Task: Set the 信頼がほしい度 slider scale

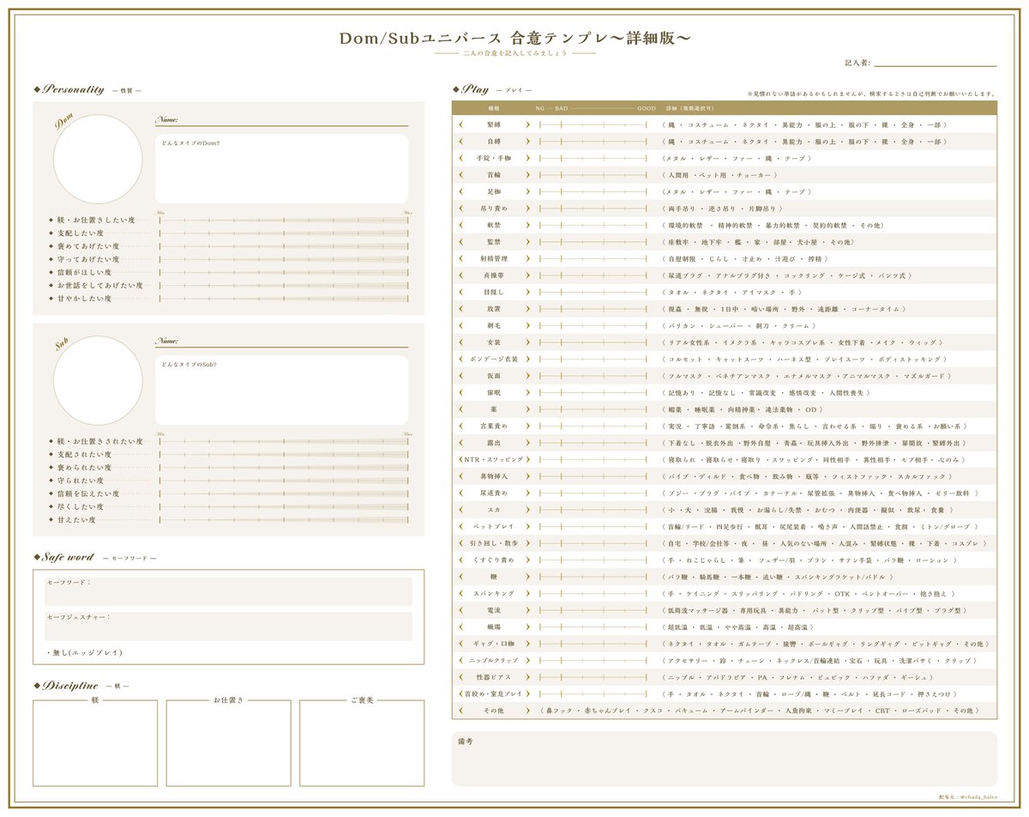Action: 284,272
